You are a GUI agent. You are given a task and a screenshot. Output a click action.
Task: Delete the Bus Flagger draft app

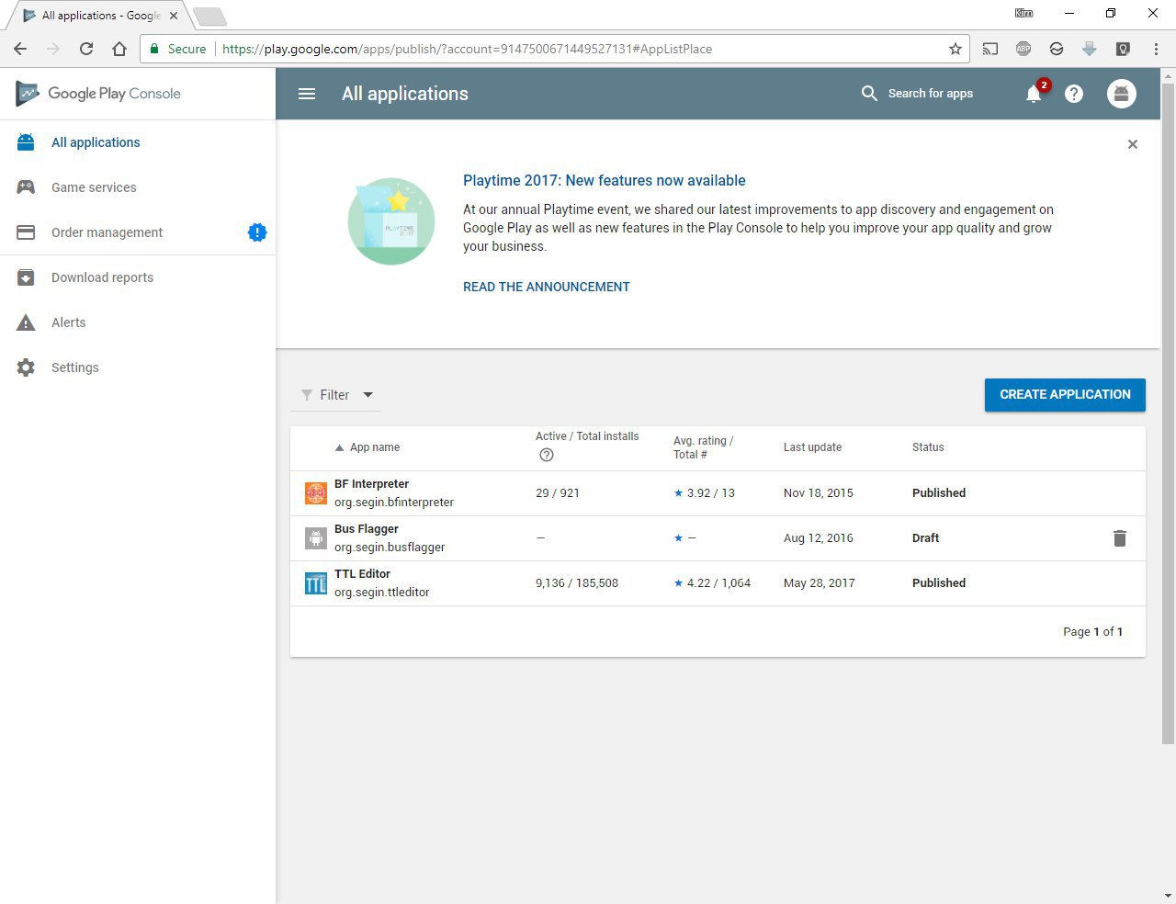pyautogui.click(x=1119, y=538)
